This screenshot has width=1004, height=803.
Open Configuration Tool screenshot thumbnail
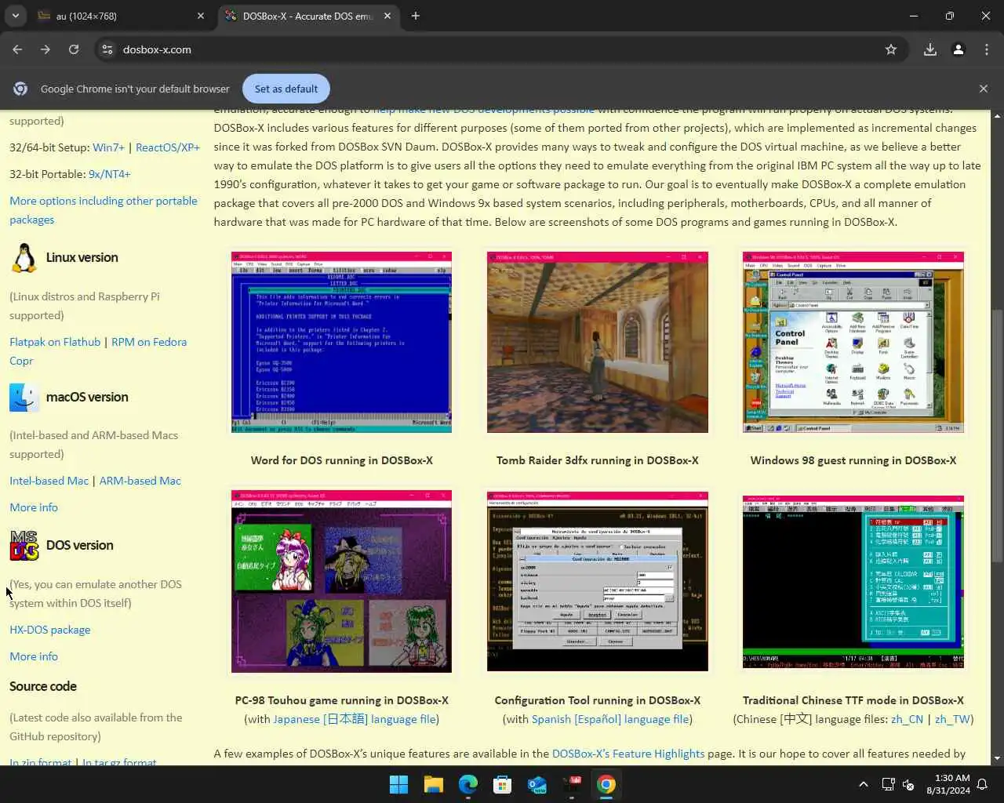tap(597, 581)
